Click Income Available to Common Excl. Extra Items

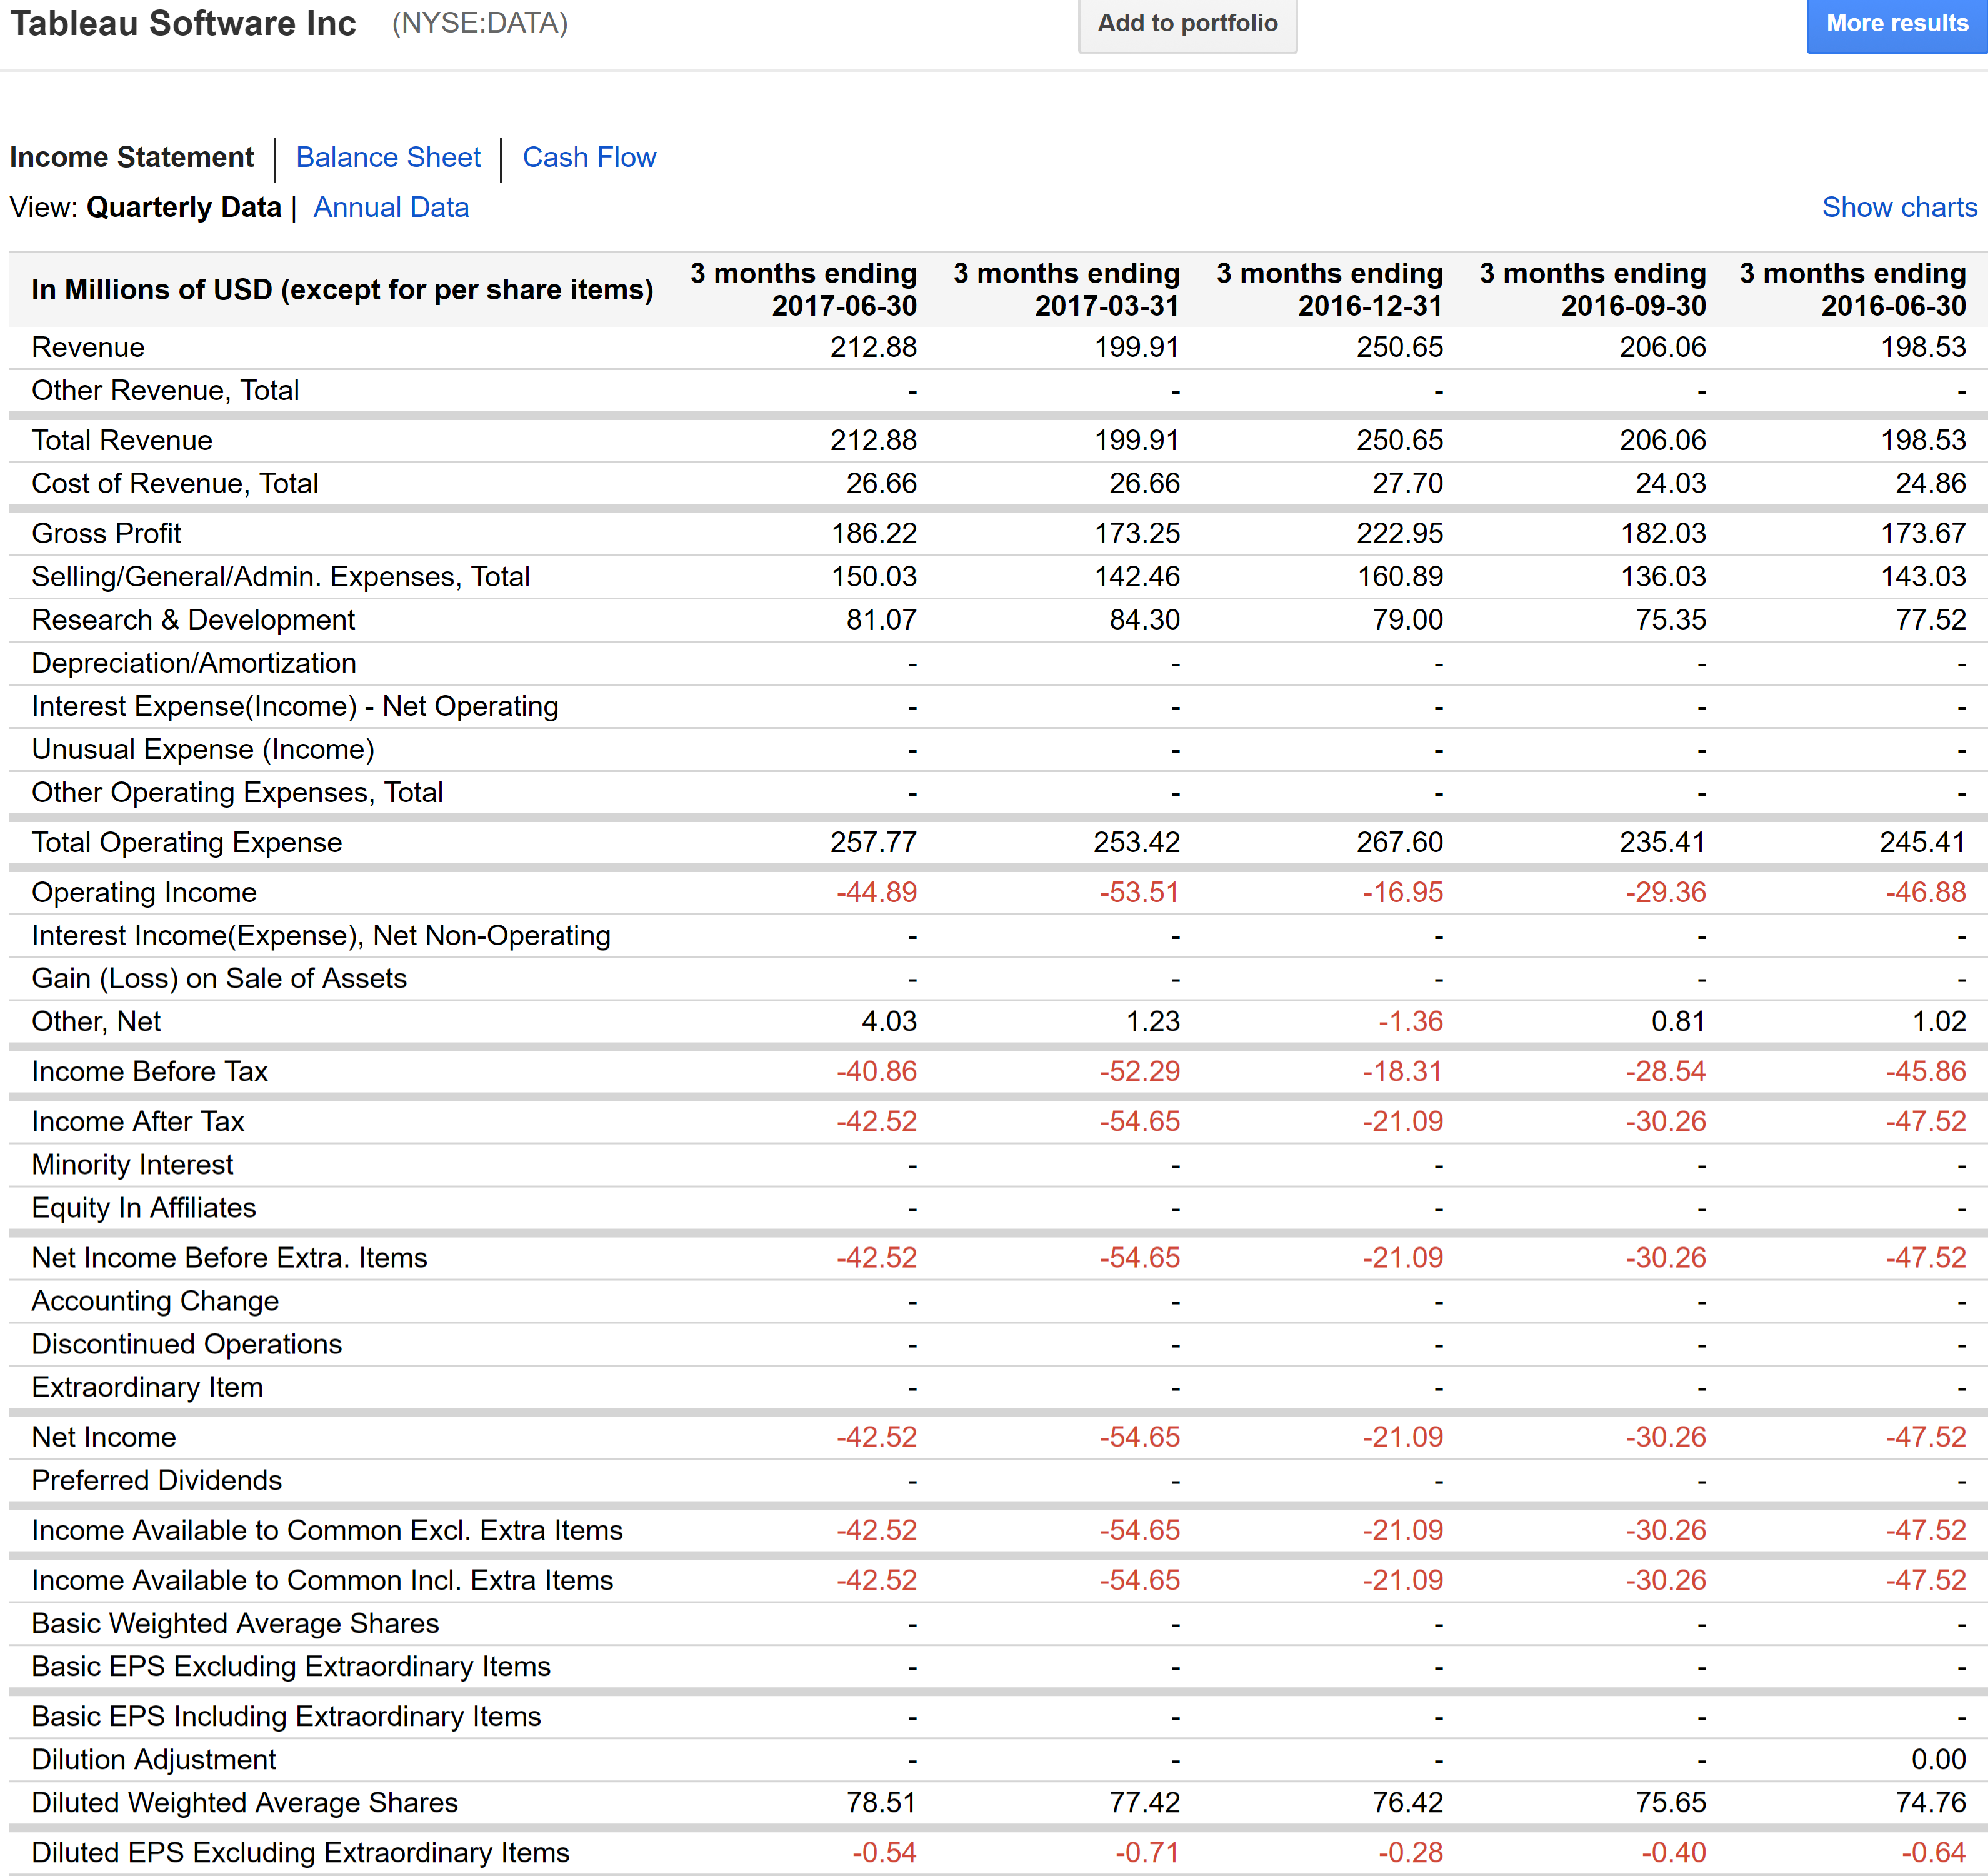(x=327, y=1531)
